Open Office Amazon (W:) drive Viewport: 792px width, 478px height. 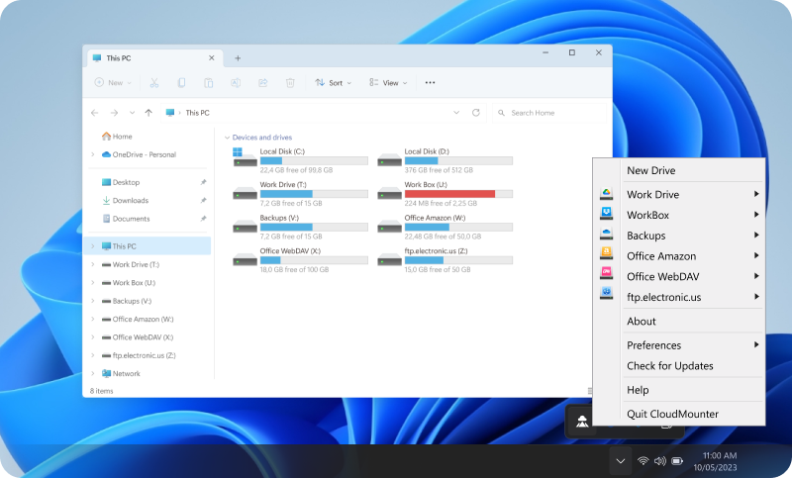click(389, 227)
